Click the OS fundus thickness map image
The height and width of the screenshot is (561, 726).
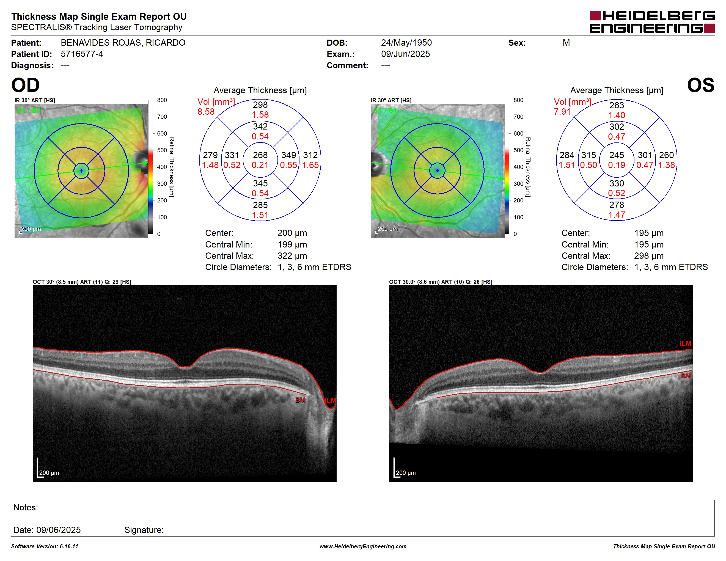pyautogui.click(x=438, y=170)
